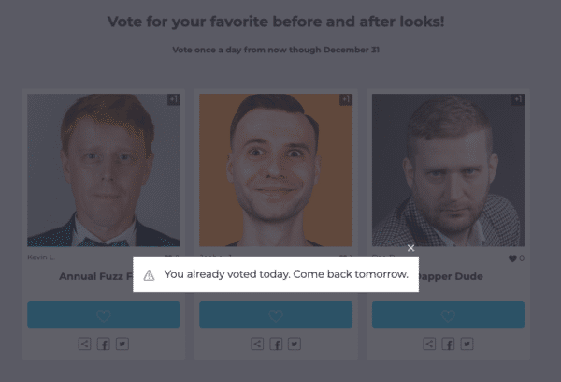Share Annual Fuzz entry on Facebook
Screen dimensions: 561x382
104,345
